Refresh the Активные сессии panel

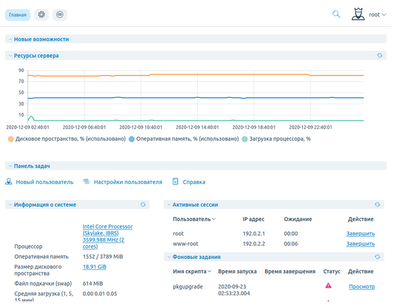pyautogui.click(x=377, y=205)
